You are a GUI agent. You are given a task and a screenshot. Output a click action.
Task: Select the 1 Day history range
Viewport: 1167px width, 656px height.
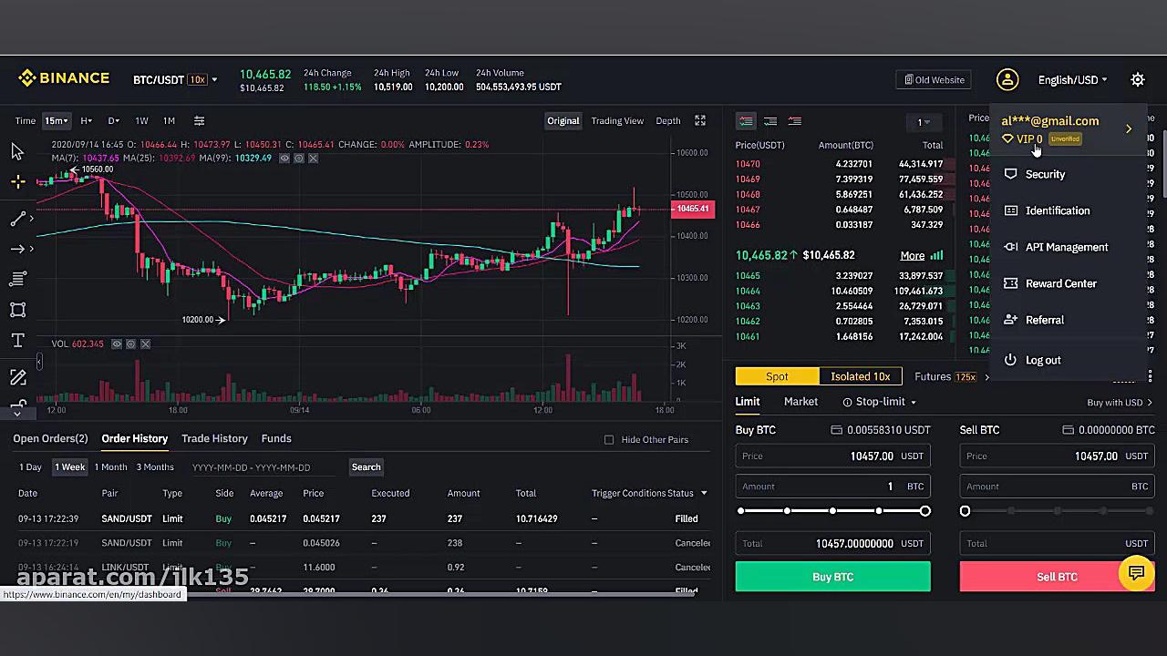tap(31, 467)
